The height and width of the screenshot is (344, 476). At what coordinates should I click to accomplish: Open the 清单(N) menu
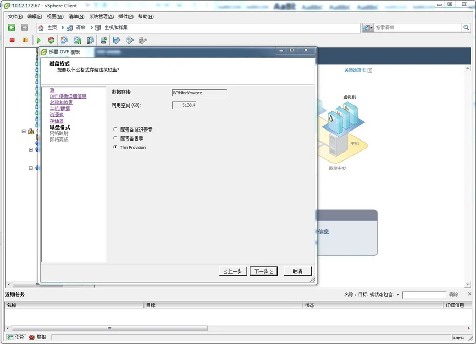(76, 16)
